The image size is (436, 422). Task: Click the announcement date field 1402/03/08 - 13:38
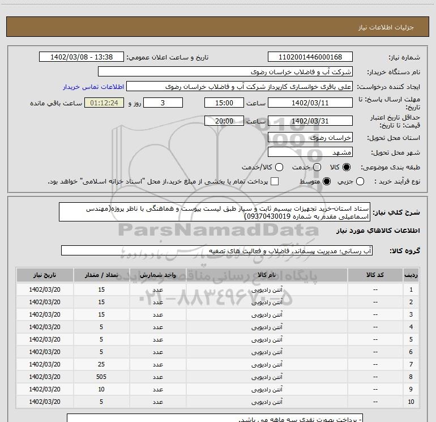(82, 57)
